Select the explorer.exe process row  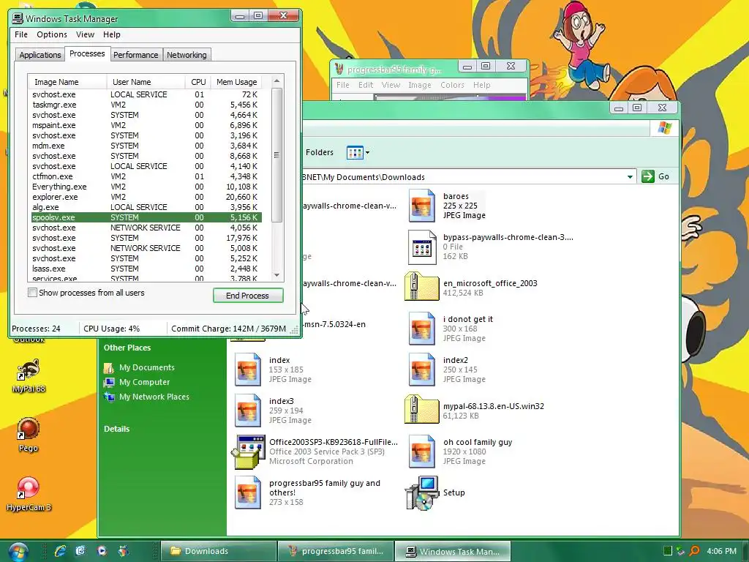(x=146, y=197)
